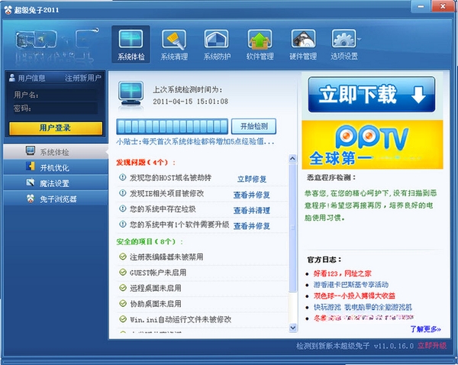Open the 双色球--小投入搏得大收益 link
This screenshot has width=458, height=365.
354,296
